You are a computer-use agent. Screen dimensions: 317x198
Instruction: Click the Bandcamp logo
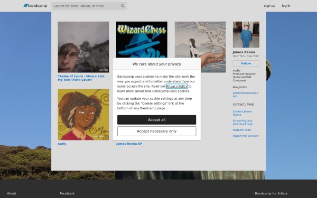35,6
